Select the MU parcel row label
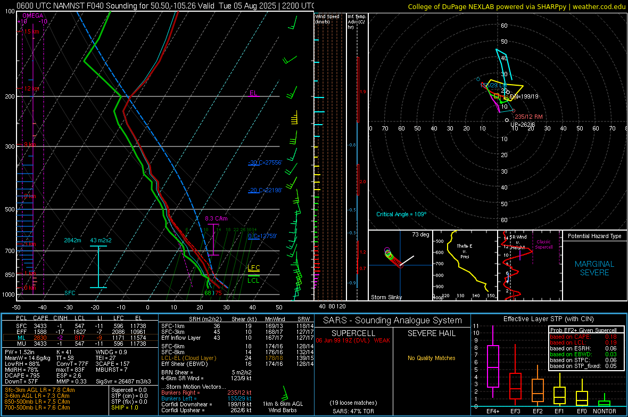Image resolution: width=628 pixels, height=417 pixels. (21, 344)
